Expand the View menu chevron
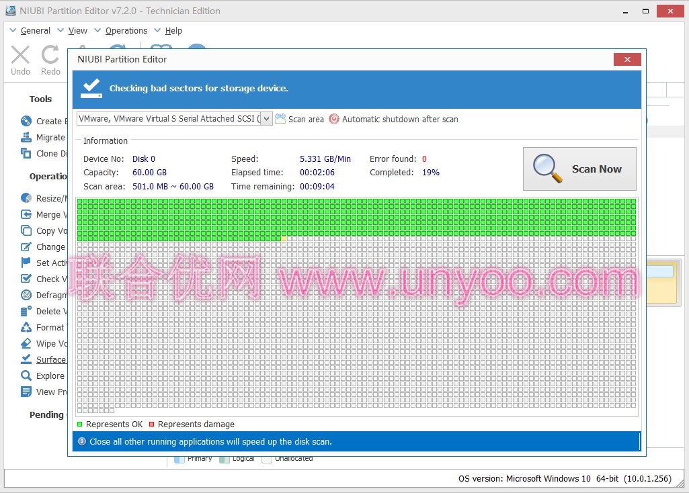This screenshot has height=493, width=689. click(x=60, y=30)
